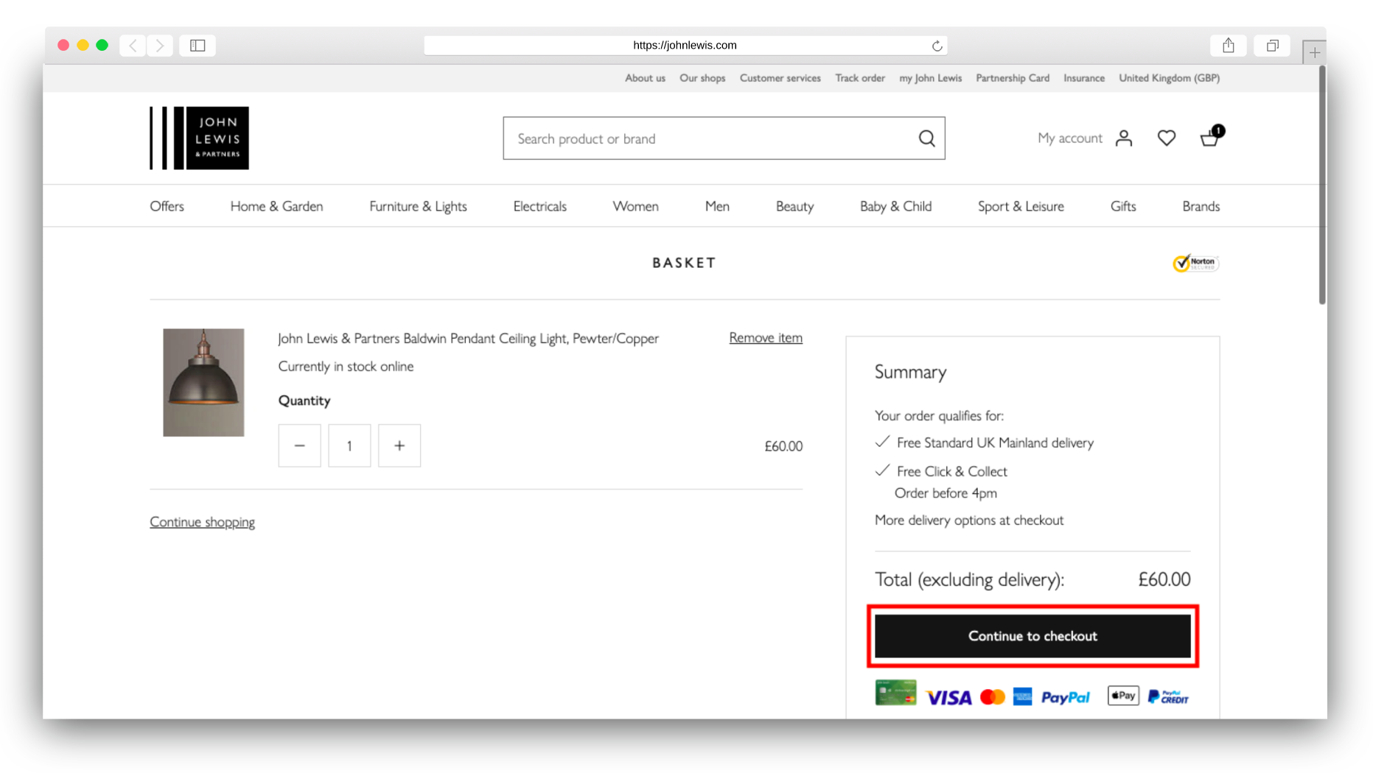The height and width of the screenshot is (773, 1373).
Task: Open the pendant light product thumbnail
Action: coord(203,383)
